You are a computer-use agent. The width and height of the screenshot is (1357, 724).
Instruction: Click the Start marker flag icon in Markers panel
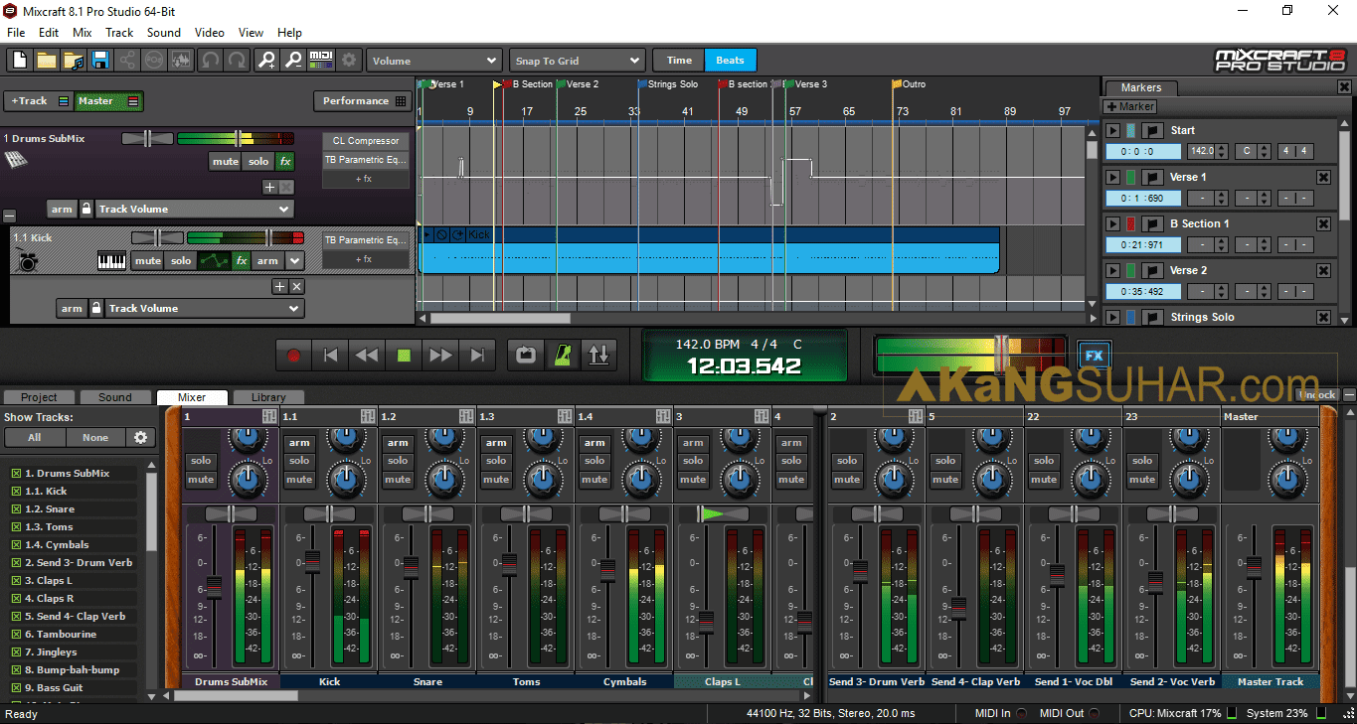(1152, 130)
